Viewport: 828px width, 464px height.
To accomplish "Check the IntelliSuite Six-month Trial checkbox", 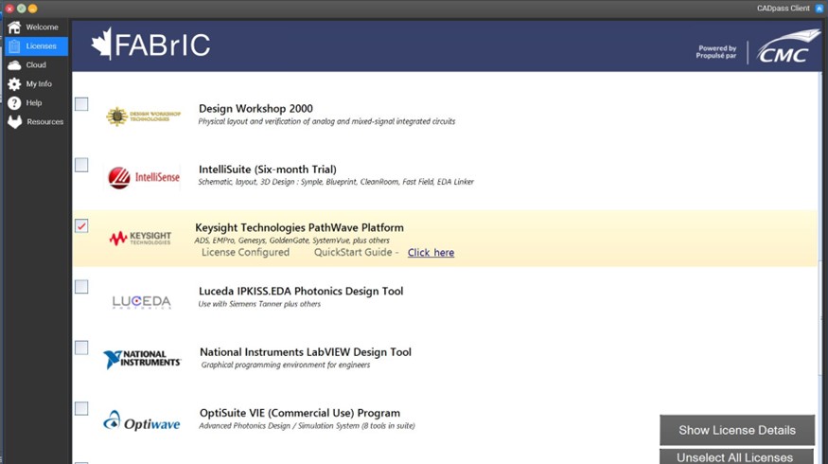I will [x=81, y=165].
